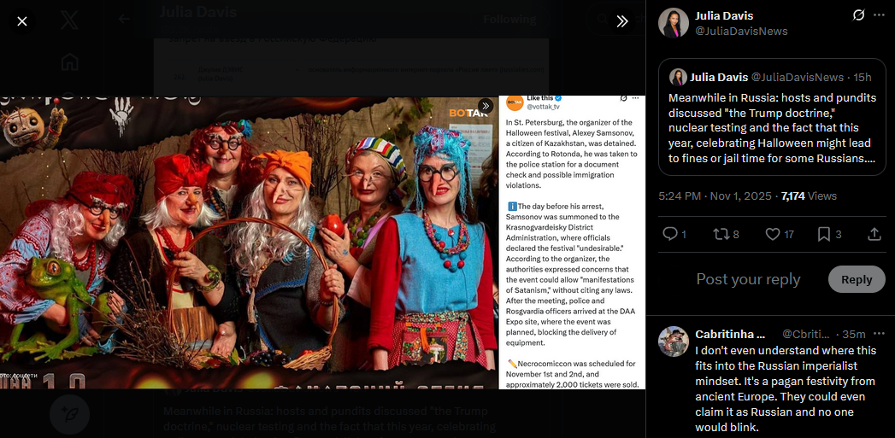Open the quoted post by Julia Davis

pos(772,117)
